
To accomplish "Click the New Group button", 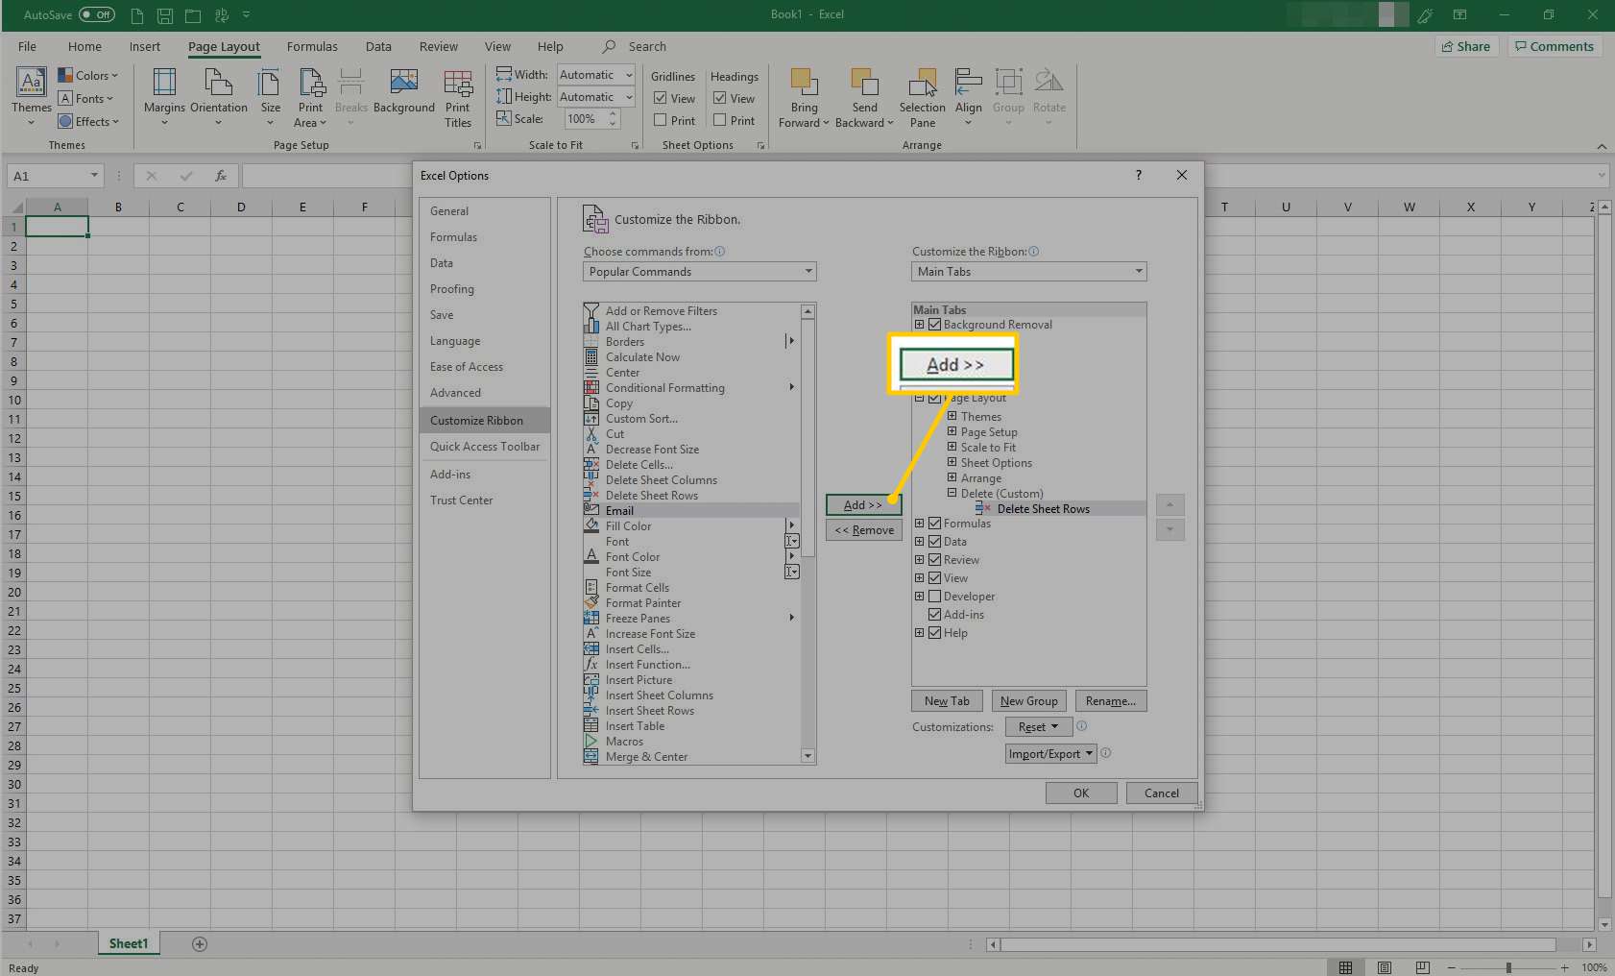I will pyautogui.click(x=1028, y=701).
